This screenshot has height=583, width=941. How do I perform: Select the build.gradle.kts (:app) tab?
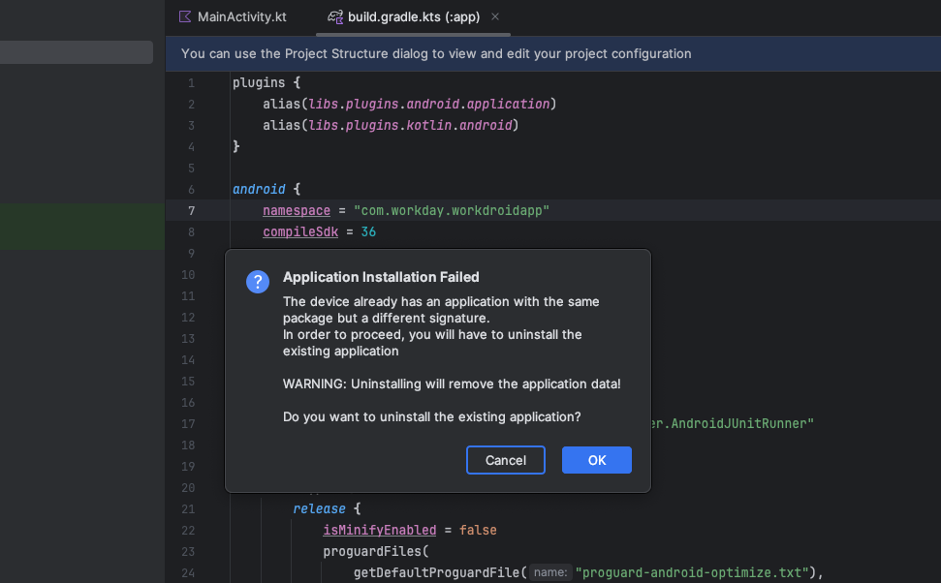pyautogui.click(x=412, y=16)
